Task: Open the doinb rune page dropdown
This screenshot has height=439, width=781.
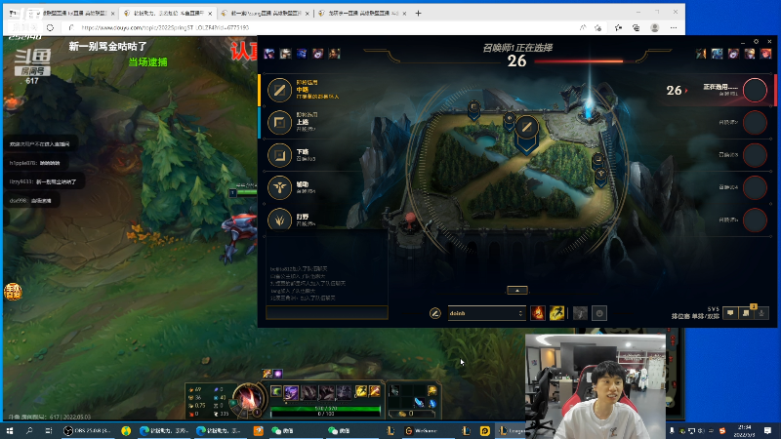Action: (x=486, y=313)
